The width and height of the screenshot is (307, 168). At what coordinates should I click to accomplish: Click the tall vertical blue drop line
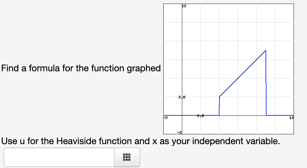[266, 83]
